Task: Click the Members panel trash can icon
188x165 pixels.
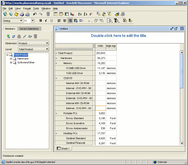Action: pos(35,36)
